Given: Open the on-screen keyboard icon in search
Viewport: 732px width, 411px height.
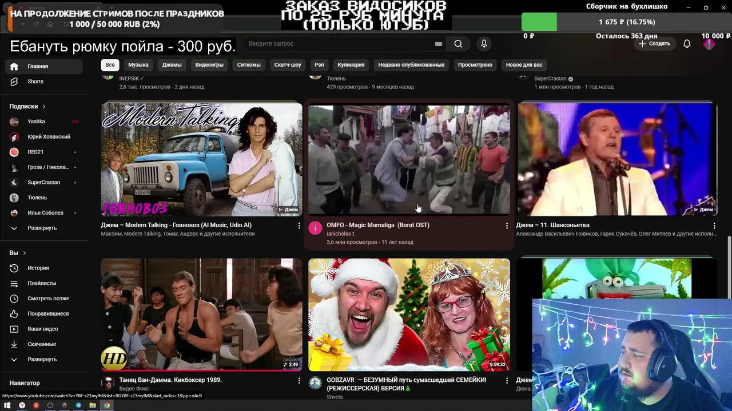Looking at the screenshot, I should click(x=439, y=44).
